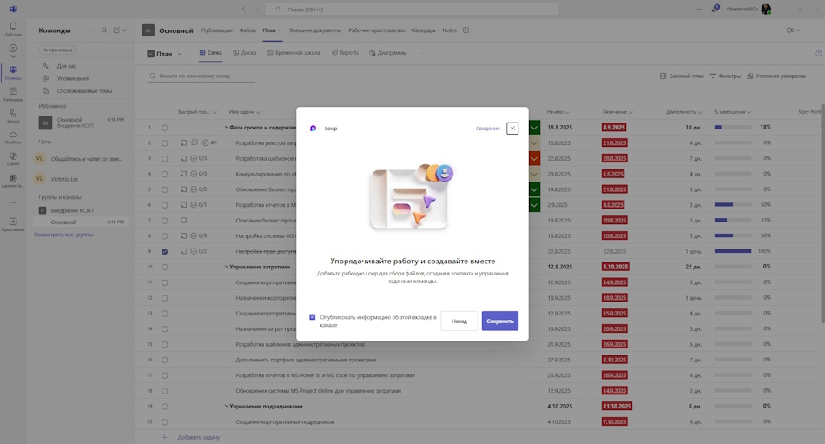Switch to the Временная шкала view
The height and width of the screenshot is (444, 825).
293,53
